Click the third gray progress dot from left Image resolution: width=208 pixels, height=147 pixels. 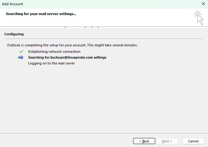(x=92, y=27)
